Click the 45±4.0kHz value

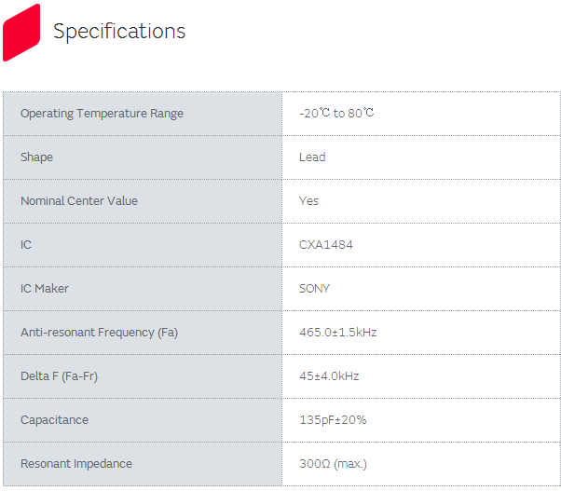(x=329, y=376)
